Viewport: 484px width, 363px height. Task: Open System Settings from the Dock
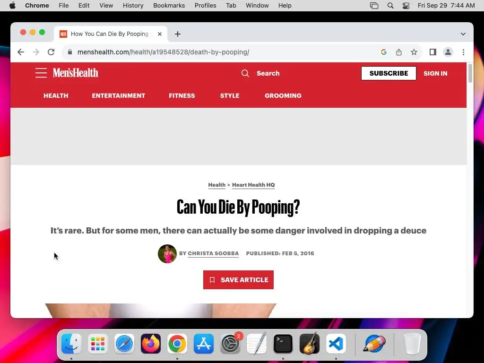(230, 344)
